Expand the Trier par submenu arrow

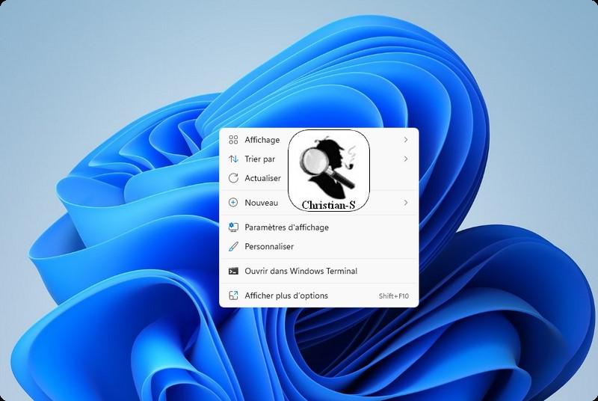tap(406, 159)
